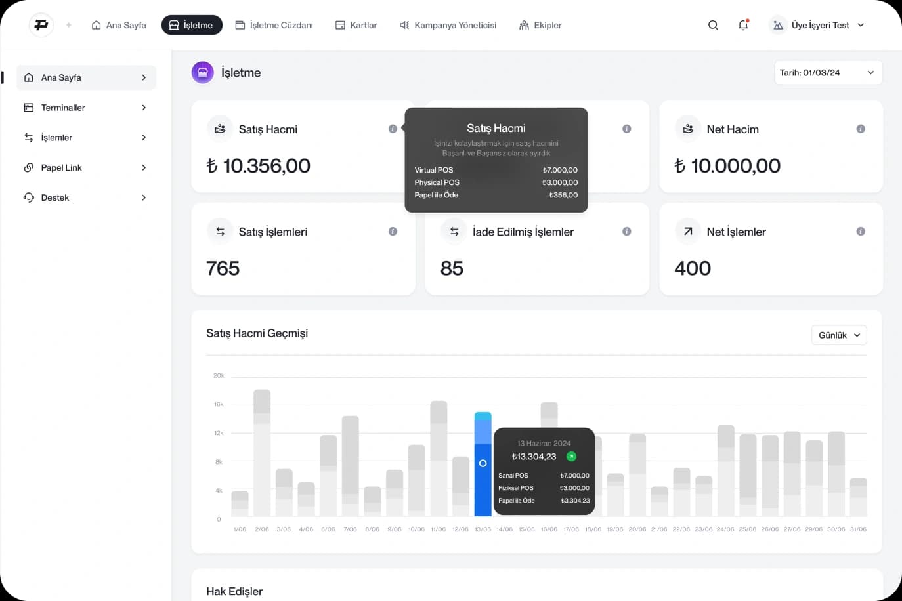Click the Net İşlemler arrow icon
Screen dimensions: 902x601
pyautogui.click(x=688, y=231)
